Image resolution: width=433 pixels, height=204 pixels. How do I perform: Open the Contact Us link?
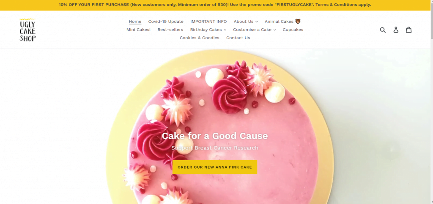click(238, 38)
